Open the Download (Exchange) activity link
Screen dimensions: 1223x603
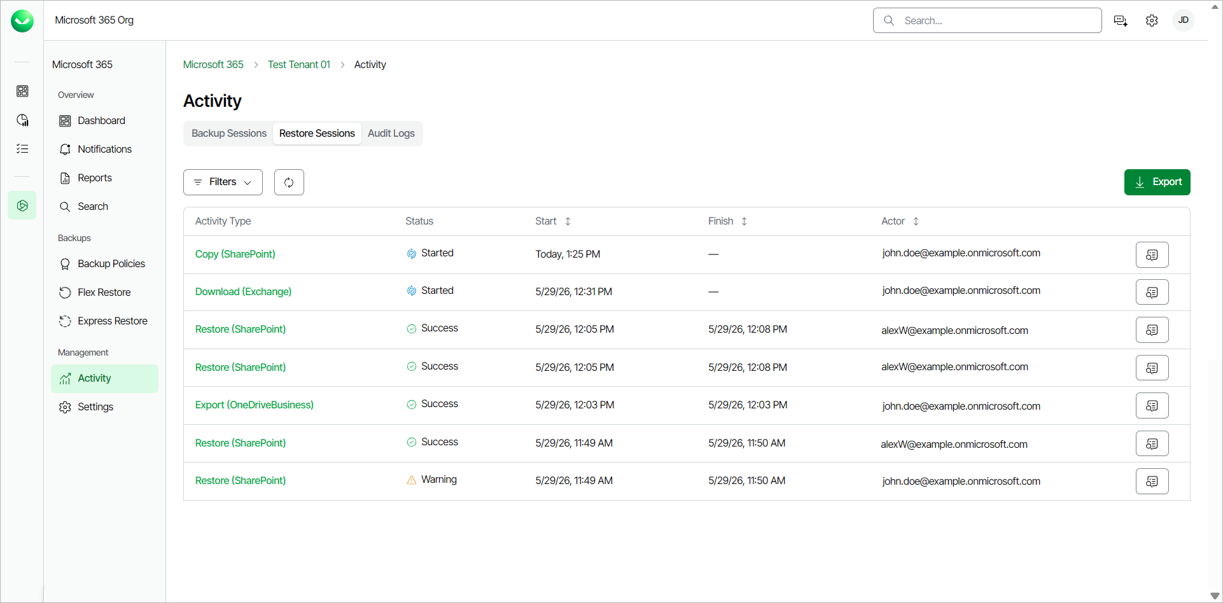243,292
